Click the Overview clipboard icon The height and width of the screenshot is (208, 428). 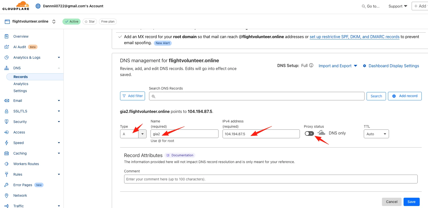[7, 36]
